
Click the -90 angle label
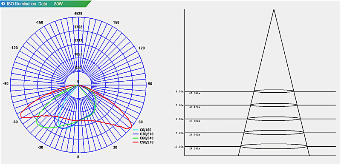(6, 84)
